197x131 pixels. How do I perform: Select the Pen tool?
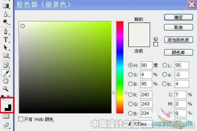pyautogui.click(x=5, y=32)
